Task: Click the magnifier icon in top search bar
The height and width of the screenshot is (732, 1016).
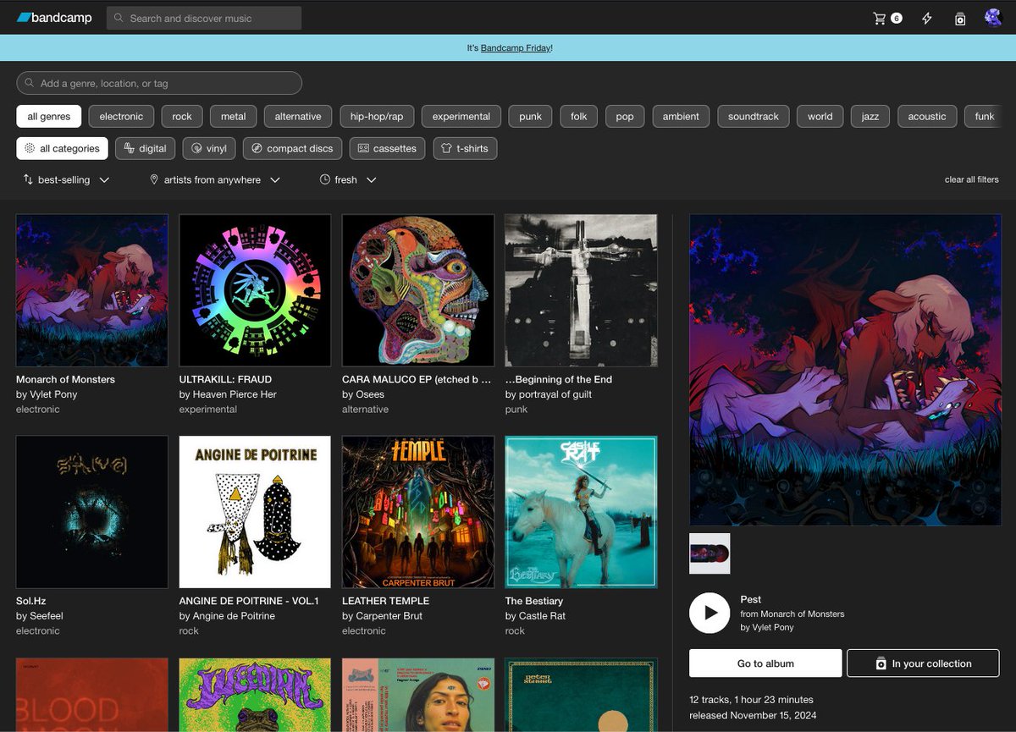Action: tap(119, 18)
